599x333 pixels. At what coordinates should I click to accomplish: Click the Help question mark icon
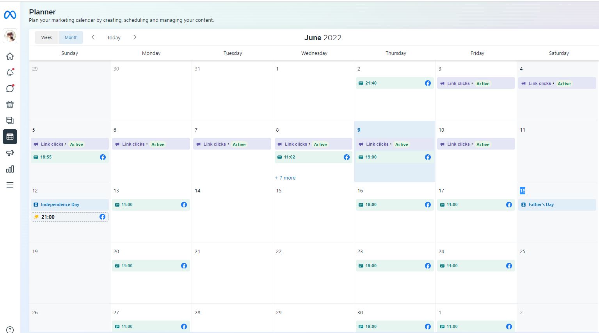tap(10, 330)
